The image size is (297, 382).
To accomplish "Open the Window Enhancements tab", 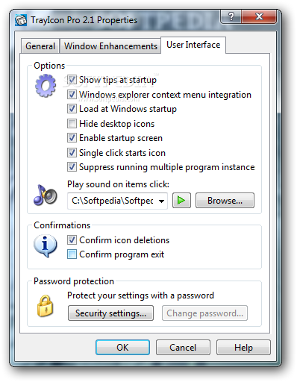I will 110,46.
